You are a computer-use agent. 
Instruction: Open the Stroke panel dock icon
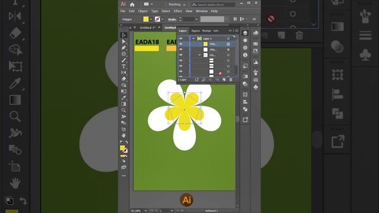(256, 79)
